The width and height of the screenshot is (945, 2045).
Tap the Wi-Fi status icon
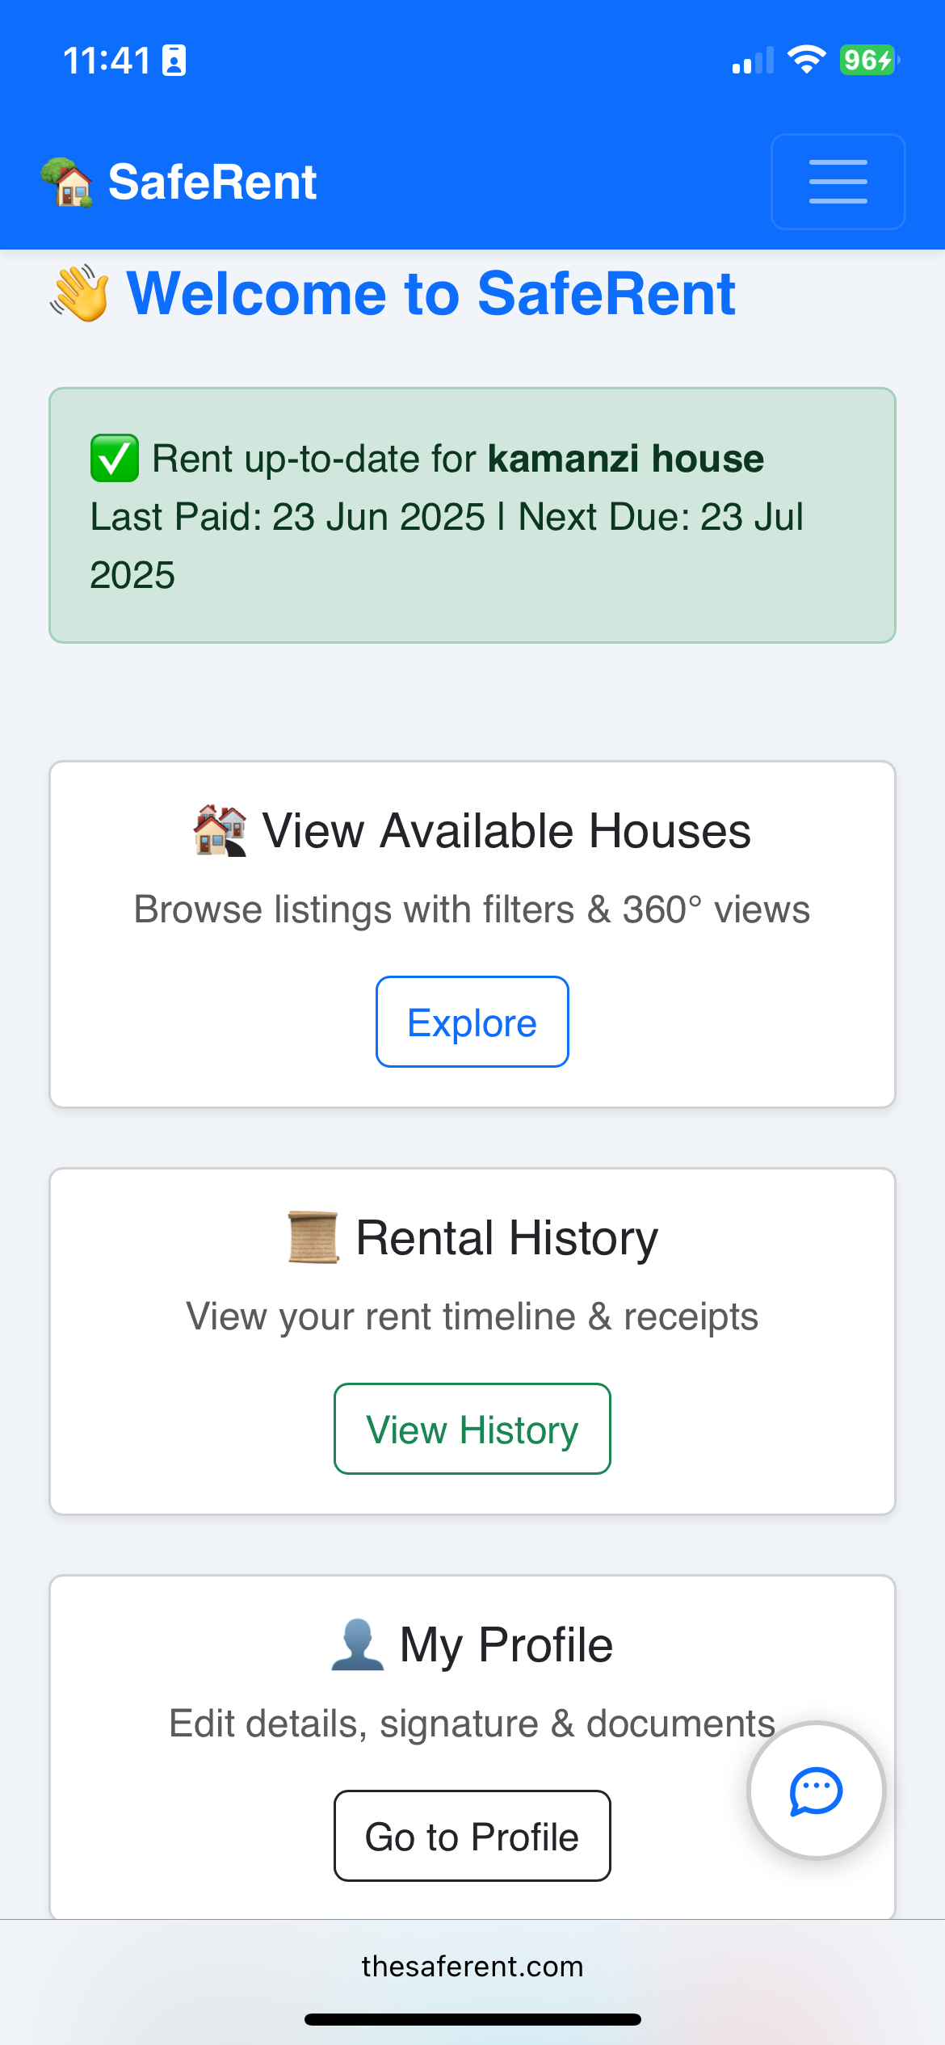806,60
